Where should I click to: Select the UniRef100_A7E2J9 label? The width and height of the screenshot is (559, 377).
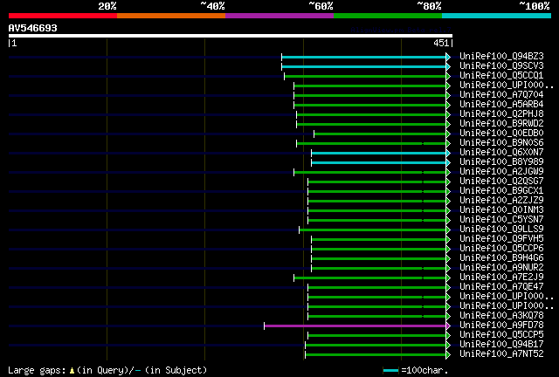point(501,278)
